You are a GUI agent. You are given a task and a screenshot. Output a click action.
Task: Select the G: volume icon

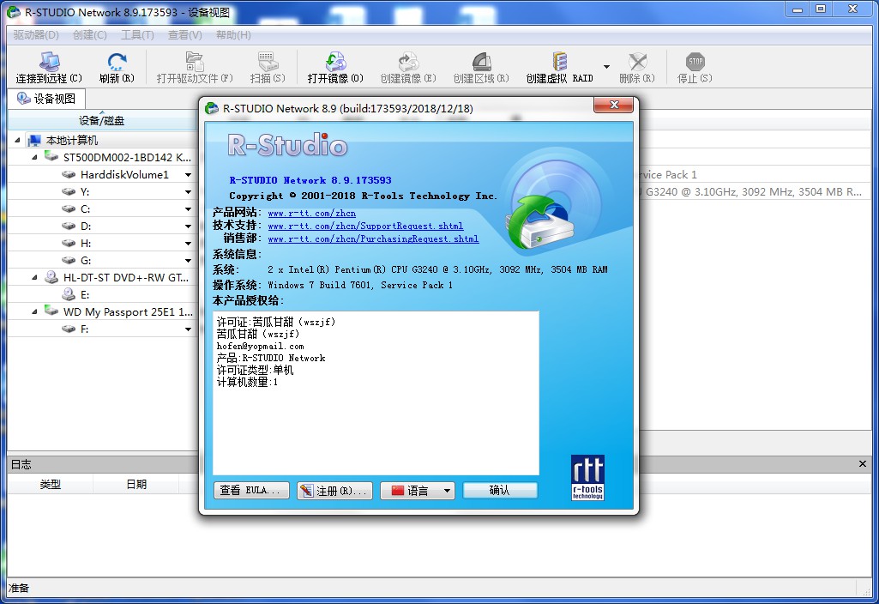click(69, 260)
